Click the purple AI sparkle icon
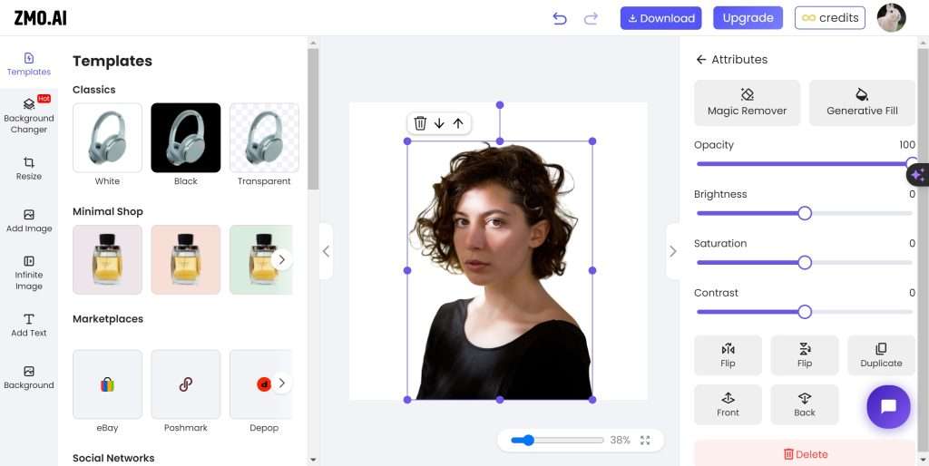 pyautogui.click(x=918, y=175)
